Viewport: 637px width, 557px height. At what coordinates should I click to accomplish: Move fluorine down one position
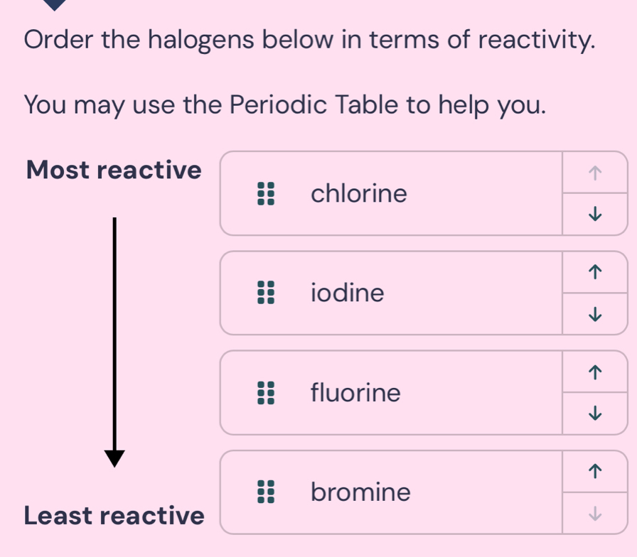pyautogui.click(x=595, y=413)
